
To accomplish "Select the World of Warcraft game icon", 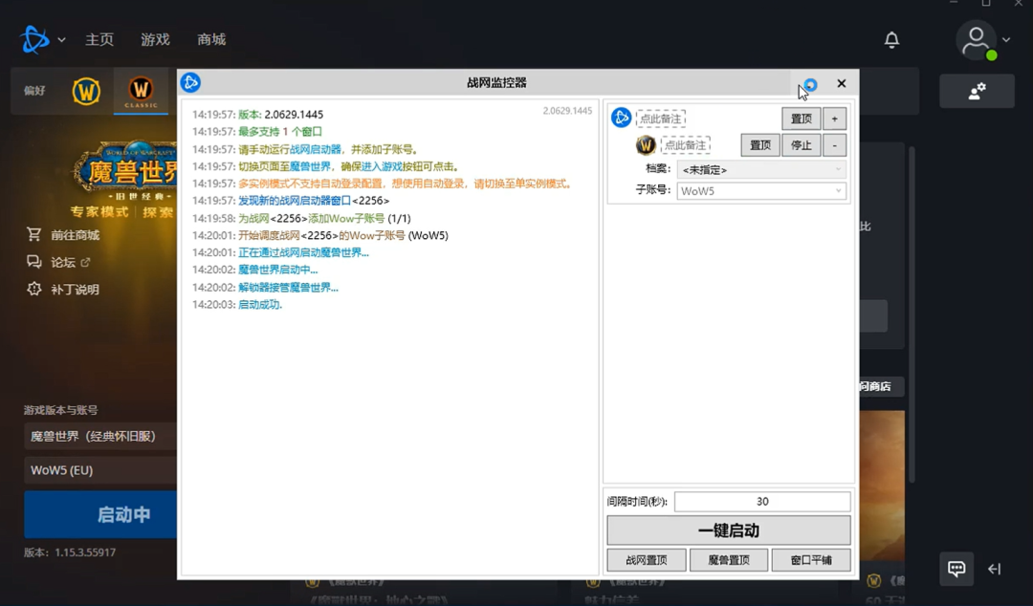I will 86,91.
